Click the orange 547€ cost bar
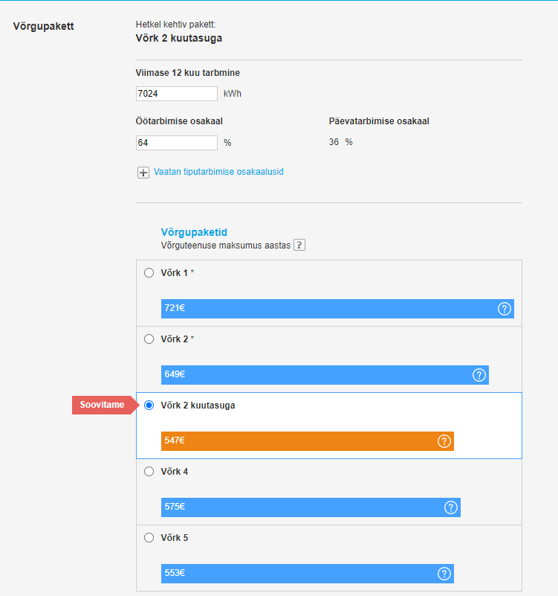Image resolution: width=558 pixels, height=596 pixels. 297,441
